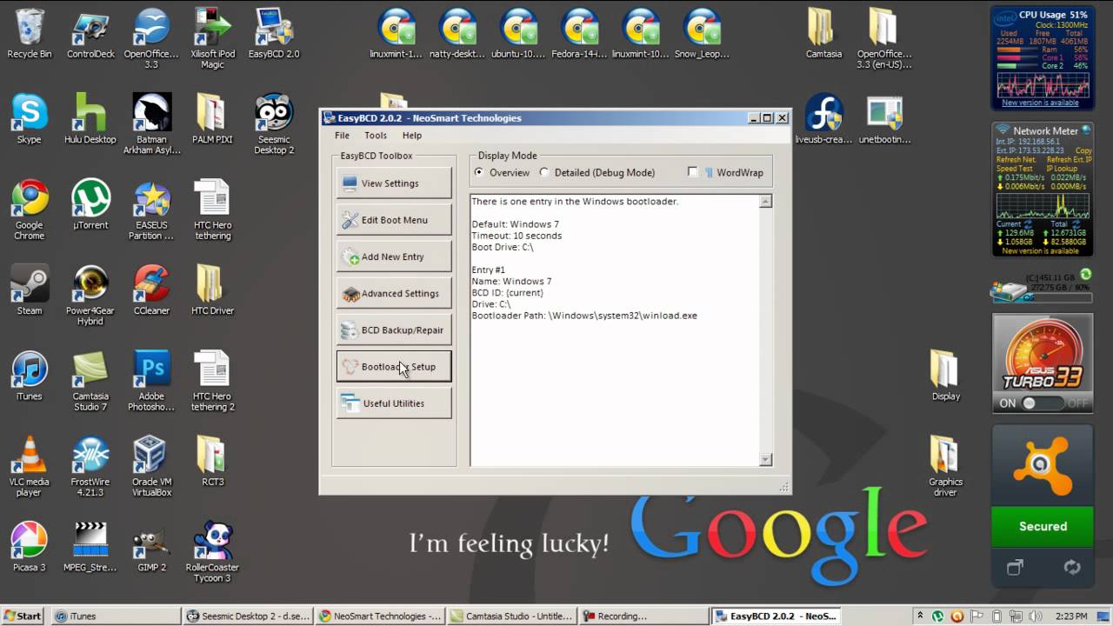The width and height of the screenshot is (1113, 626).
Task: Switch to Seesmic Desktop 2 taskbar item
Action: [248, 616]
